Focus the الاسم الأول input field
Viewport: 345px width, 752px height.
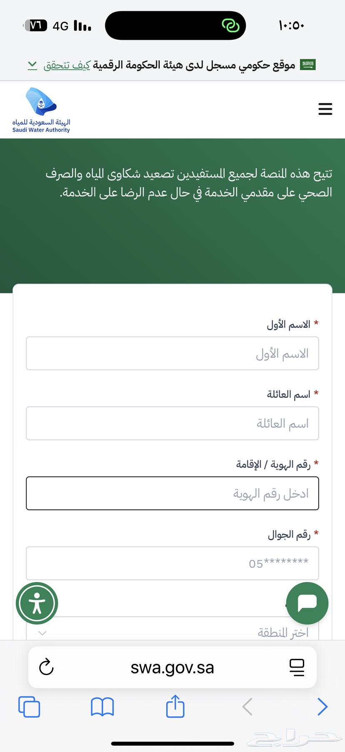[172, 353]
